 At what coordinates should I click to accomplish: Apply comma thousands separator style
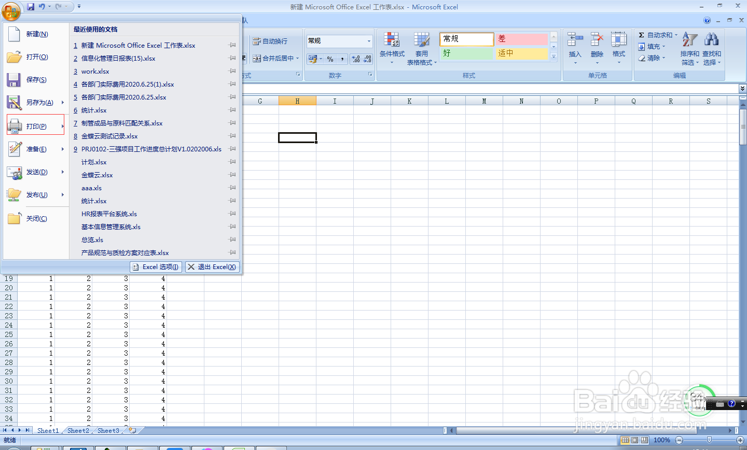pos(342,59)
